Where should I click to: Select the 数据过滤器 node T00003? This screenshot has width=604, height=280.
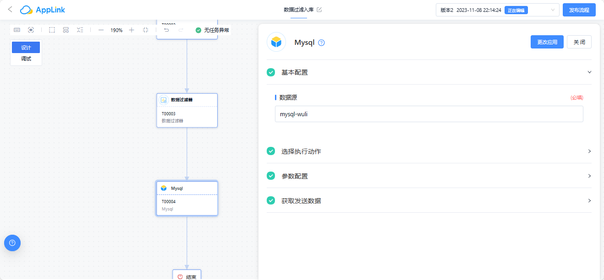(187, 110)
